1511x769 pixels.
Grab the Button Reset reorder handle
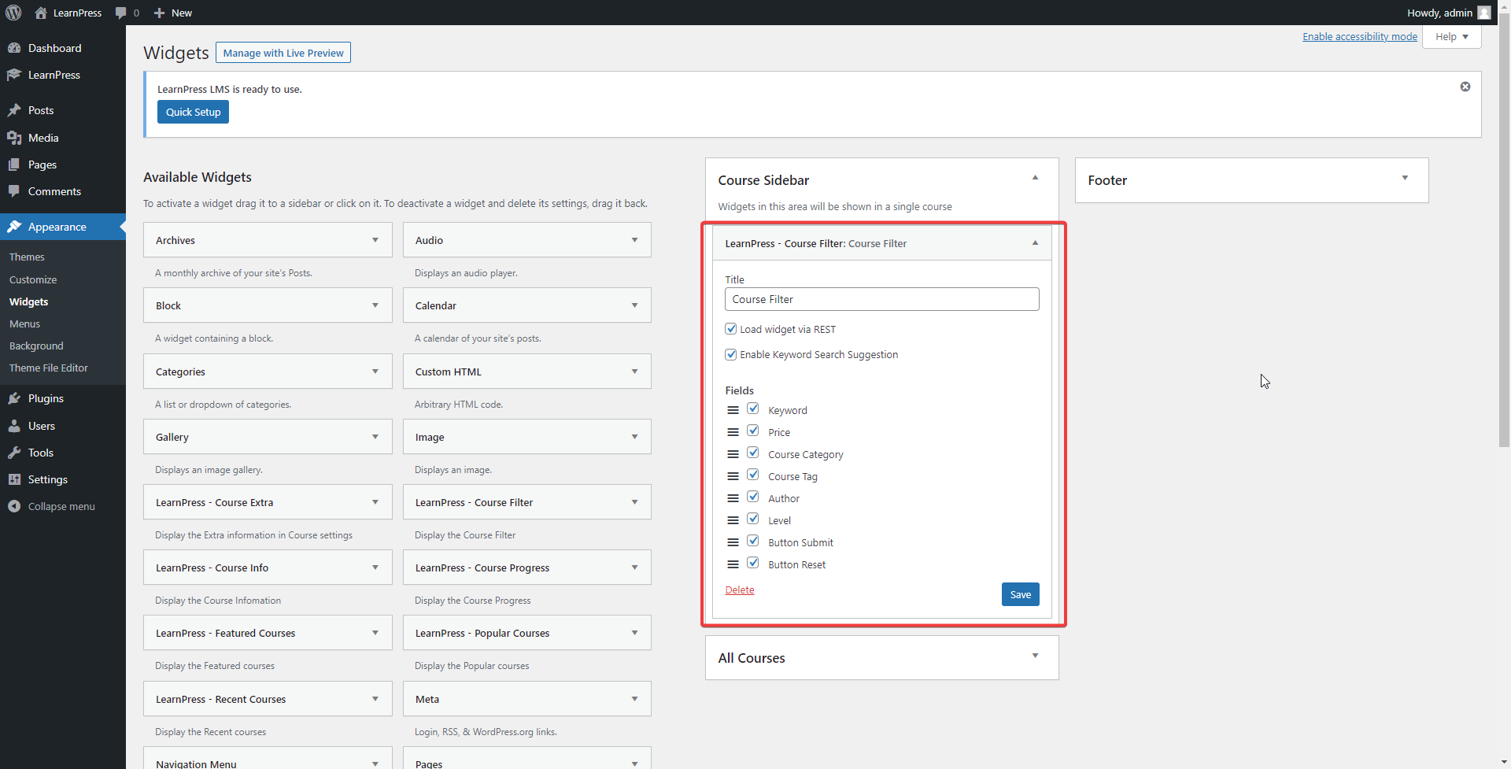[x=733, y=564]
